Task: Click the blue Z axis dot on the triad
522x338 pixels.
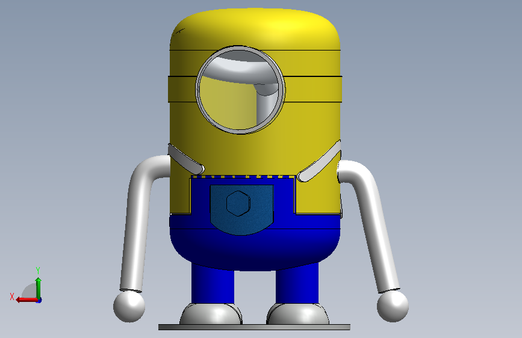Action: (x=39, y=300)
